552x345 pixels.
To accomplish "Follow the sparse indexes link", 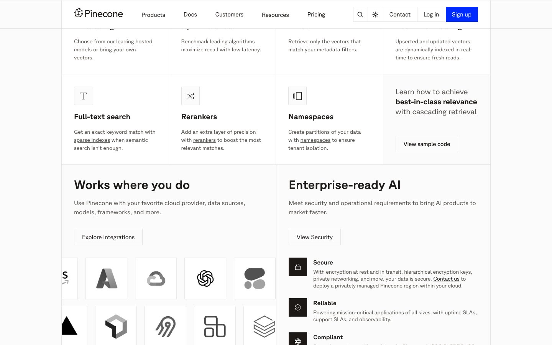I will click(x=92, y=140).
